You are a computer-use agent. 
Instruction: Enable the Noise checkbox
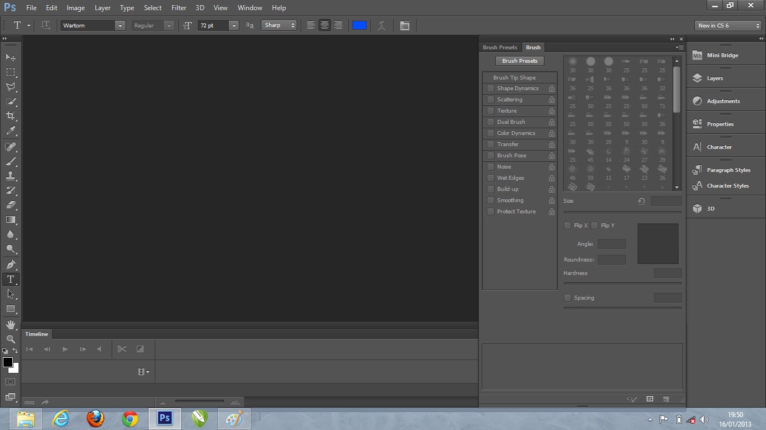coord(491,167)
